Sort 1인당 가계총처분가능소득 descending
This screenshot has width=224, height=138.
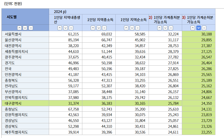(x=165, y=28)
